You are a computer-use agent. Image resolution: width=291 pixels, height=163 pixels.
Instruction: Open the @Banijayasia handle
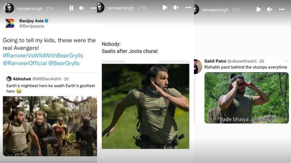tap(32, 26)
